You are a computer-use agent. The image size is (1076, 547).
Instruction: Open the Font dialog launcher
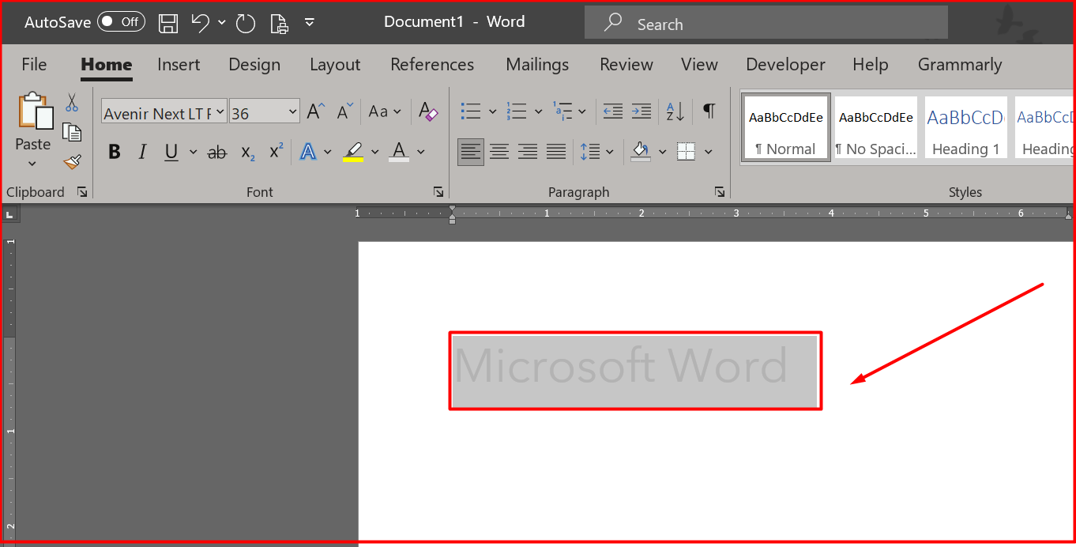click(x=438, y=192)
